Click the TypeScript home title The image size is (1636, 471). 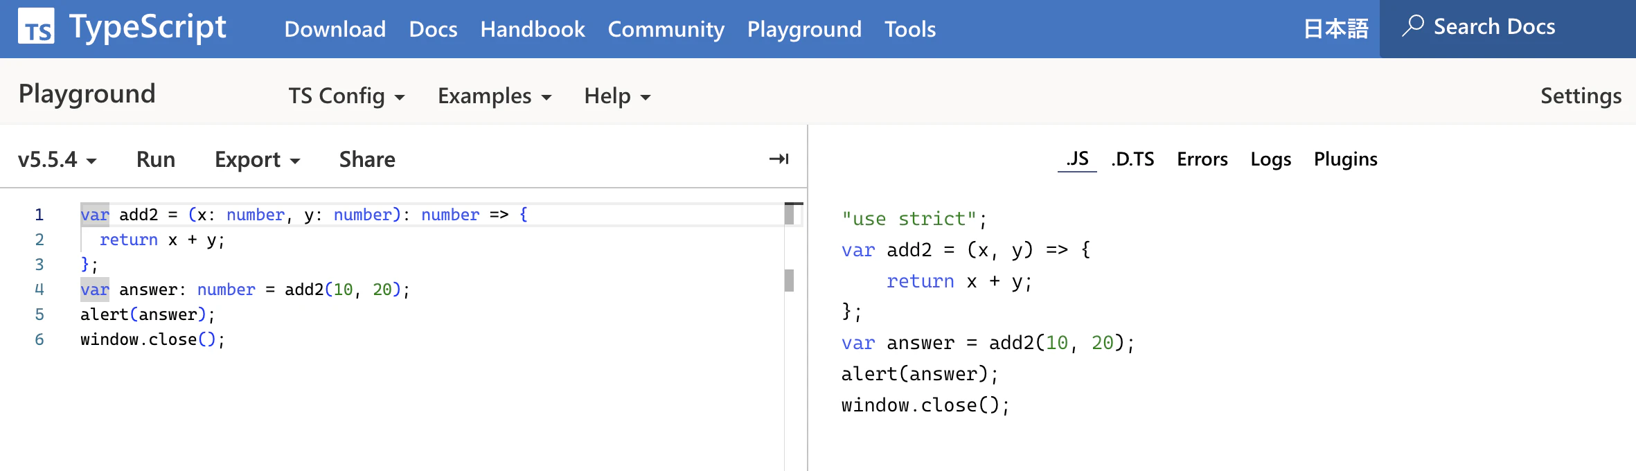point(148,28)
